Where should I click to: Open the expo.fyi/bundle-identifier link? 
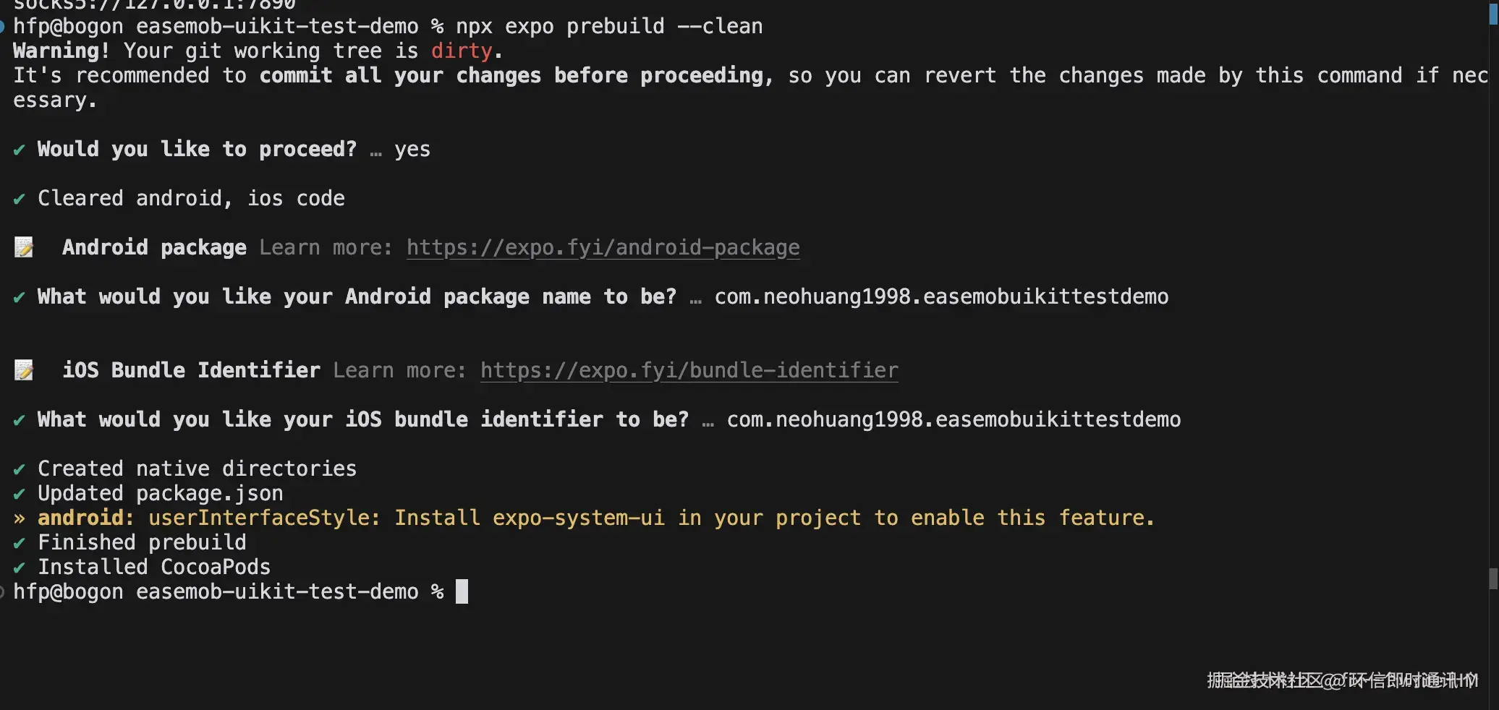point(689,370)
